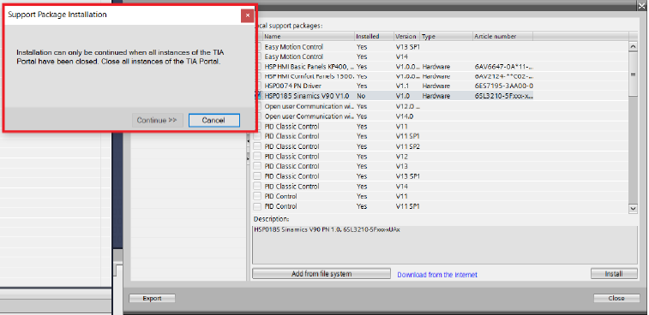
Task: Click the lower panel splitter expand arrow
Action: point(248,157)
